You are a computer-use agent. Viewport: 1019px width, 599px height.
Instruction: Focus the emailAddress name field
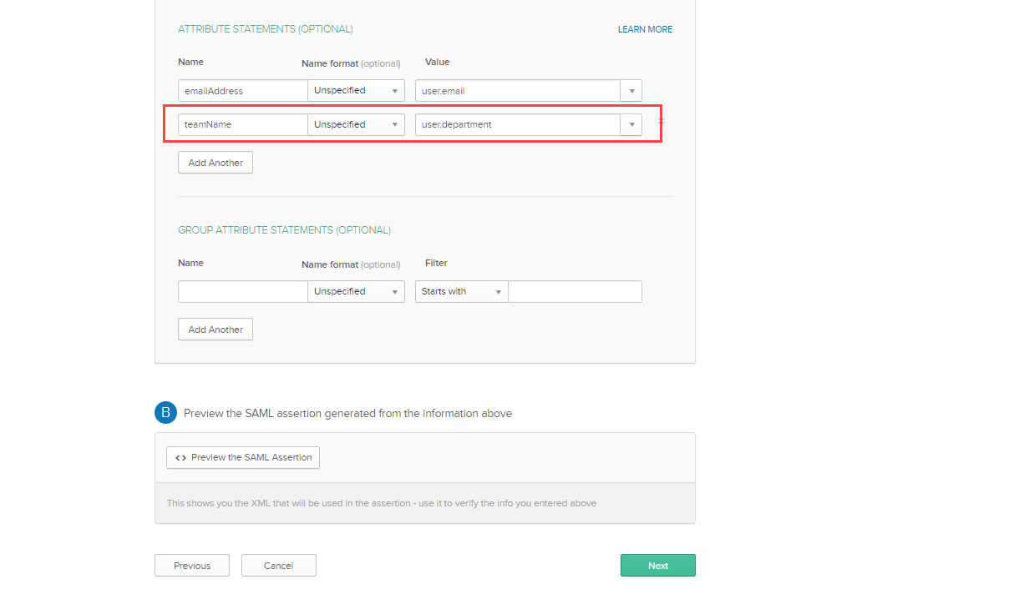242,91
